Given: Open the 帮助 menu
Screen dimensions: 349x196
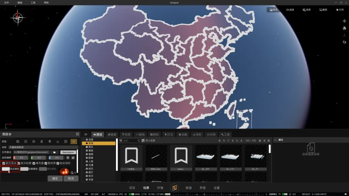Looking at the screenshot, I should 46,3.
